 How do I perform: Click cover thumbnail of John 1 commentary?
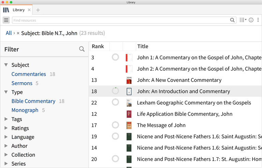click(129, 58)
